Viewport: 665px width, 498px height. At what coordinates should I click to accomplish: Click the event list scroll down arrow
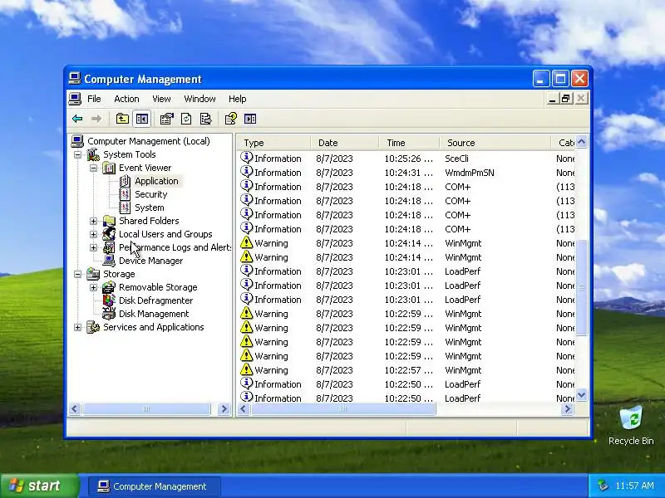point(581,395)
